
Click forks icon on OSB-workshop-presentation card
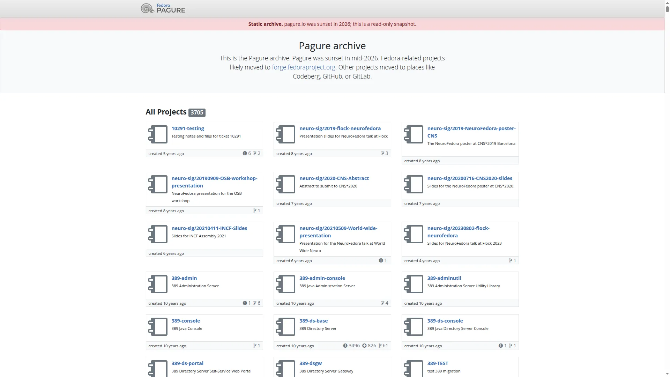click(255, 211)
